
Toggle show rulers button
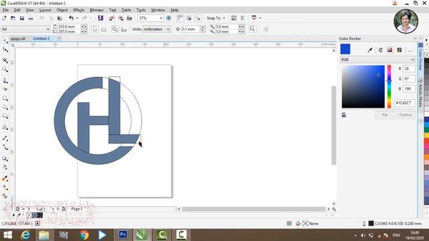pyautogui.click(x=180, y=18)
